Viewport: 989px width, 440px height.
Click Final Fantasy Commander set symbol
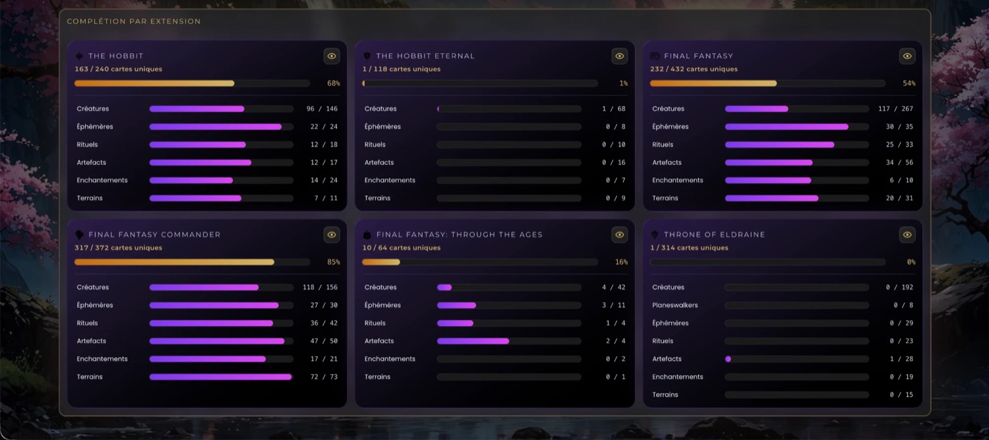point(80,235)
